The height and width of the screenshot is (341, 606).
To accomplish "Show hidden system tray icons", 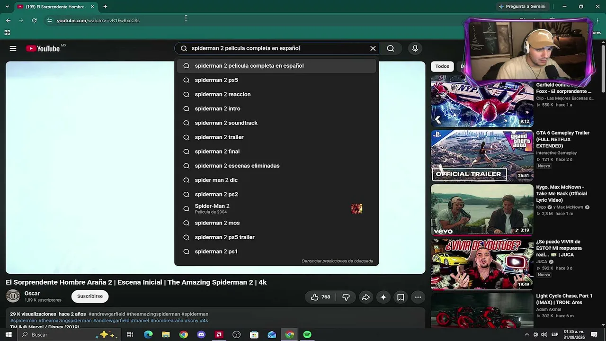I will point(526,335).
